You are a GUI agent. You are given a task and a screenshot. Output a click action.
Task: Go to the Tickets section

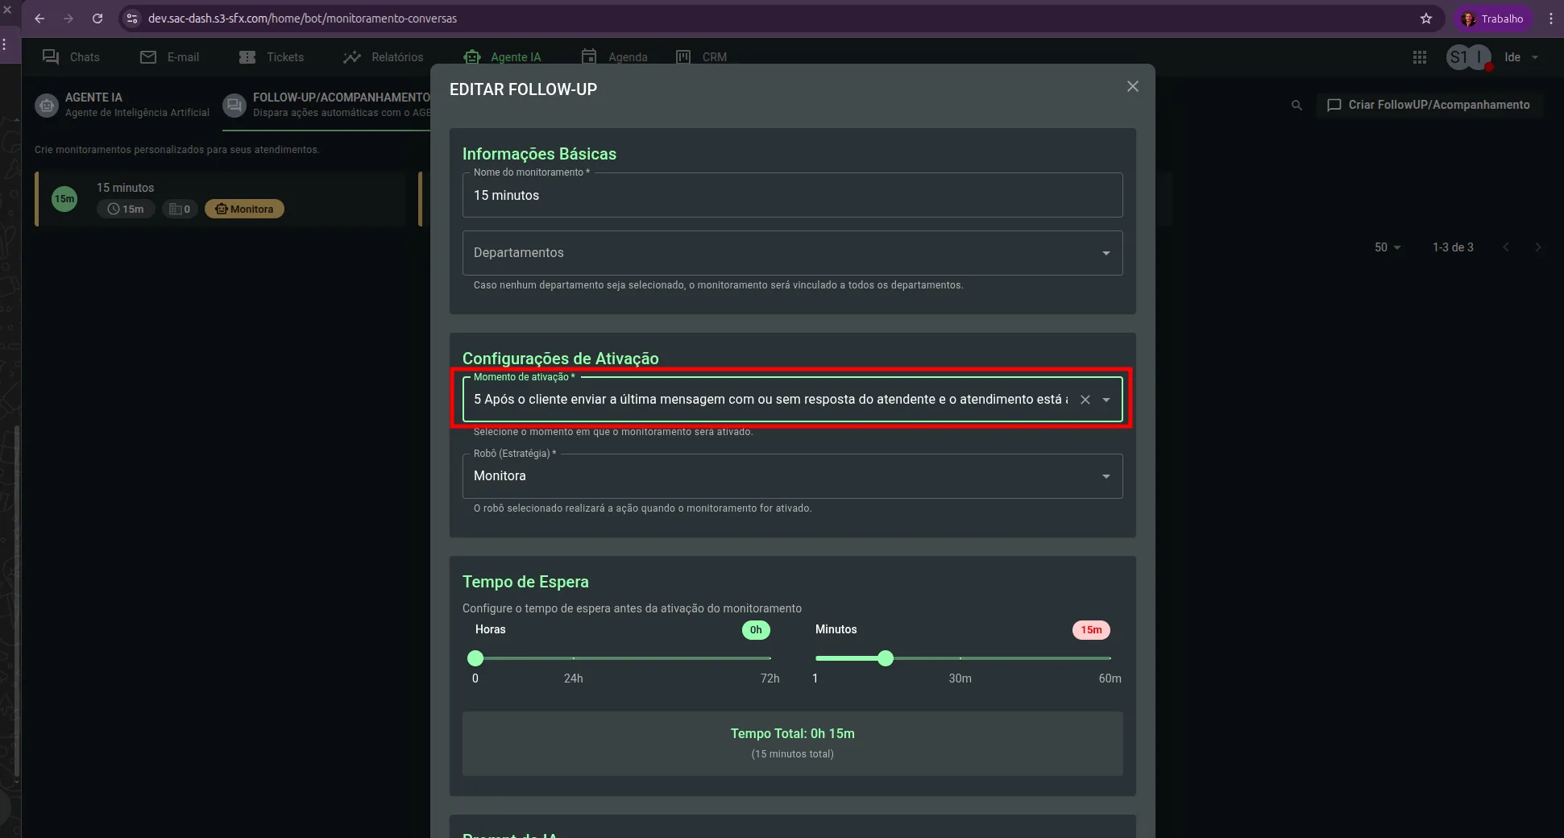272,57
